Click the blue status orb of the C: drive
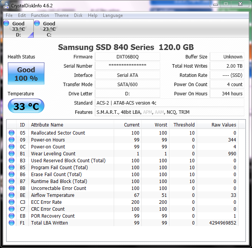The image size is (252, 248). 37,23
